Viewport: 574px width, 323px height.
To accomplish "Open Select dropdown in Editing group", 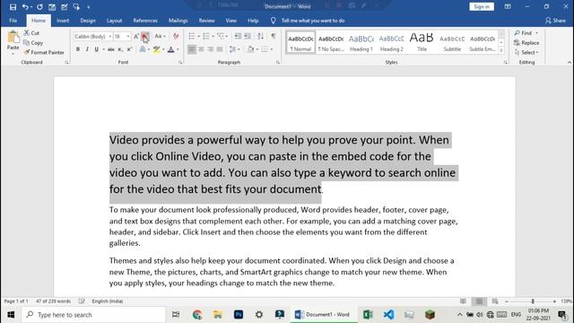I will (526, 52).
